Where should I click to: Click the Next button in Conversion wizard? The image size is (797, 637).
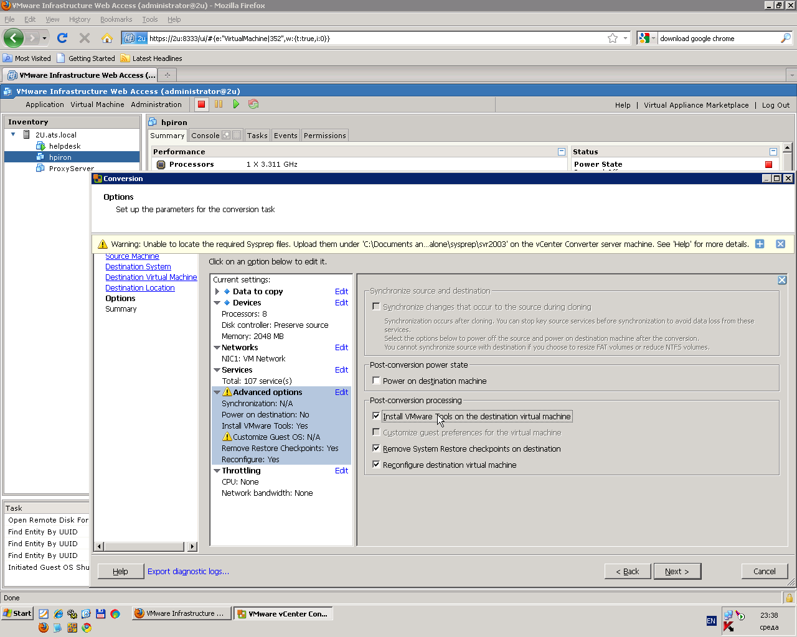(x=677, y=571)
